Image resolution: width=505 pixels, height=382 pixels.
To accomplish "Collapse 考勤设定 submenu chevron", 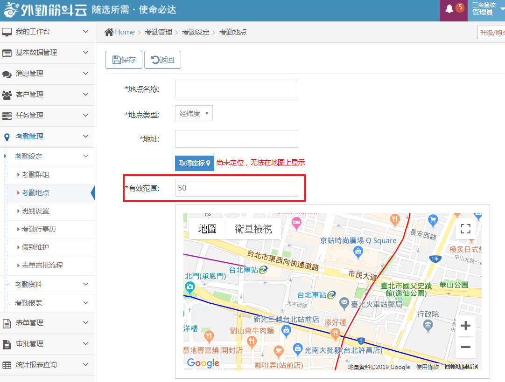I will tap(86, 156).
